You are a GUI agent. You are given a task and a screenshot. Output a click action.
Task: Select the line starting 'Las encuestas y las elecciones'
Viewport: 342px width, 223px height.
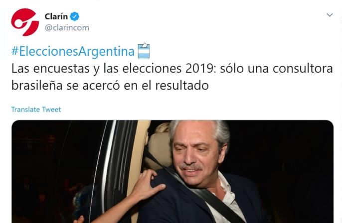click(172, 69)
